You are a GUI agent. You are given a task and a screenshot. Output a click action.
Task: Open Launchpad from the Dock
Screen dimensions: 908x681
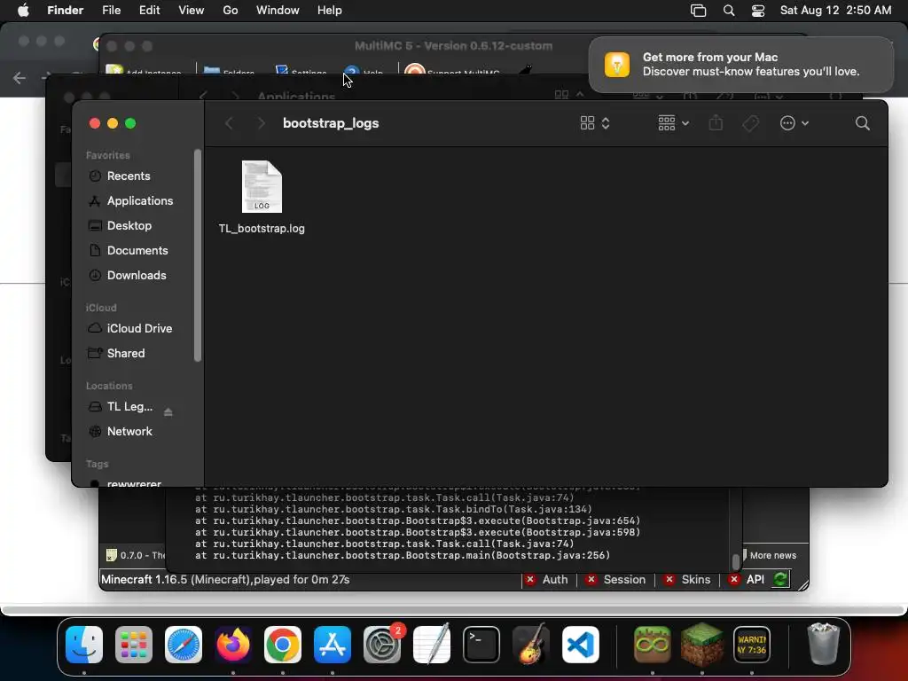(x=134, y=645)
